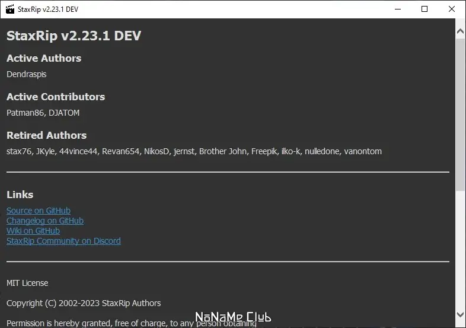
Task: Click the 'Links' heading
Action: point(20,195)
